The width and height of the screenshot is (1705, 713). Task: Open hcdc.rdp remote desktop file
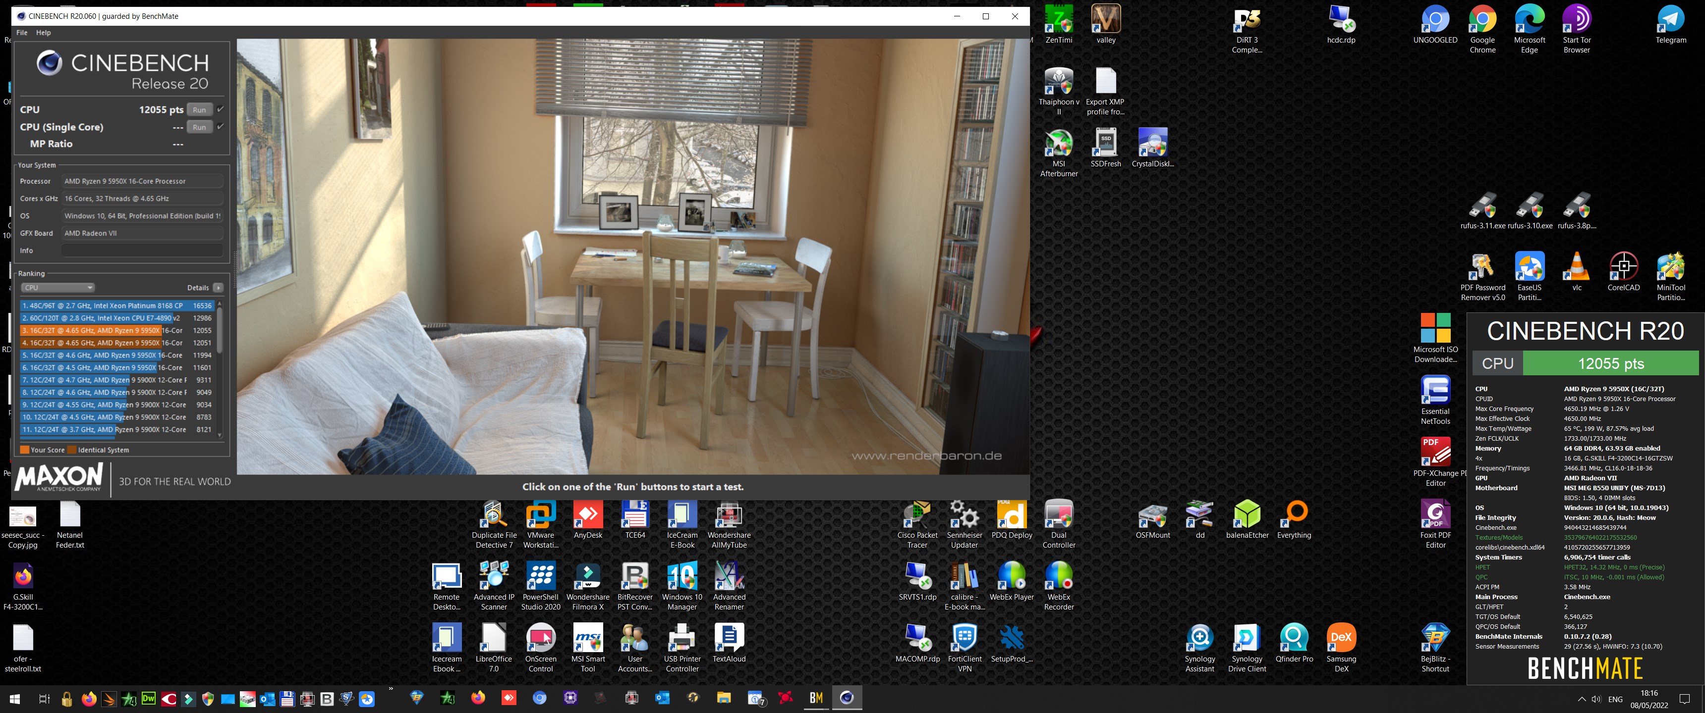(x=1341, y=24)
